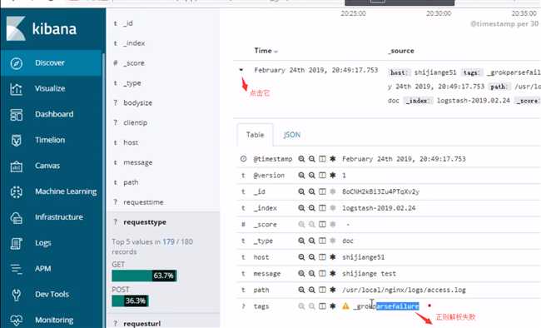This screenshot has width=541, height=328.
Task: Open Discover compass icon in sidebar
Action: (x=16, y=63)
